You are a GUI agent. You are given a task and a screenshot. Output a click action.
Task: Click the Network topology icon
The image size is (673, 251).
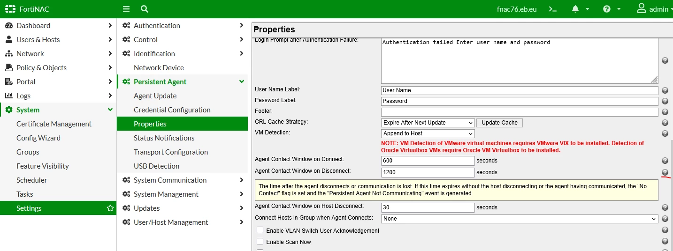pos(9,53)
